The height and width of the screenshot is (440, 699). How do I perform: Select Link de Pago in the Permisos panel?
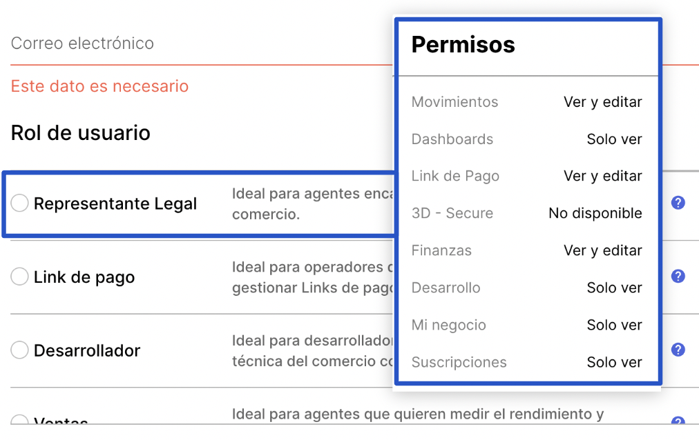pyautogui.click(x=526, y=177)
